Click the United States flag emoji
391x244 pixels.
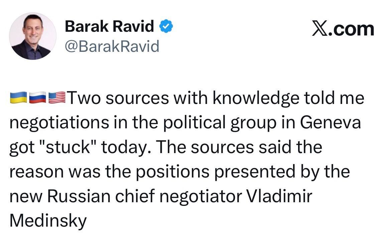pos(57,98)
